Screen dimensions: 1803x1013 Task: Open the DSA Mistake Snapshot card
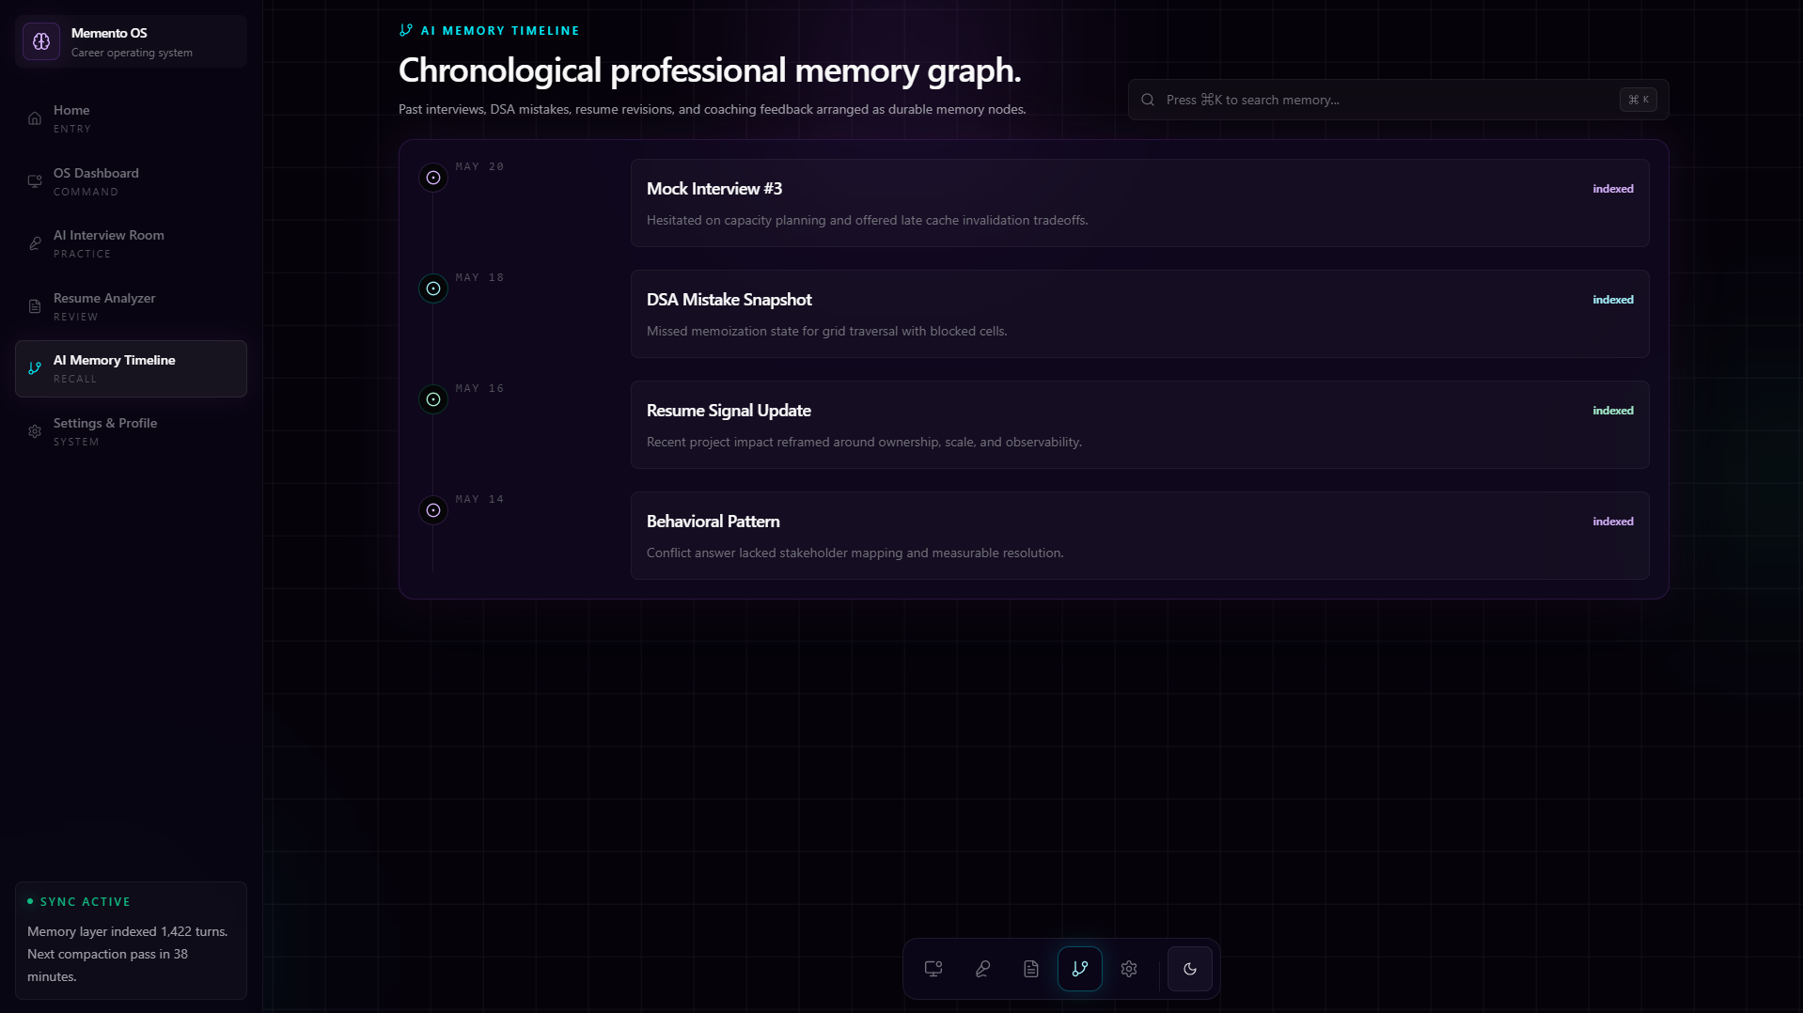tap(1139, 314)
